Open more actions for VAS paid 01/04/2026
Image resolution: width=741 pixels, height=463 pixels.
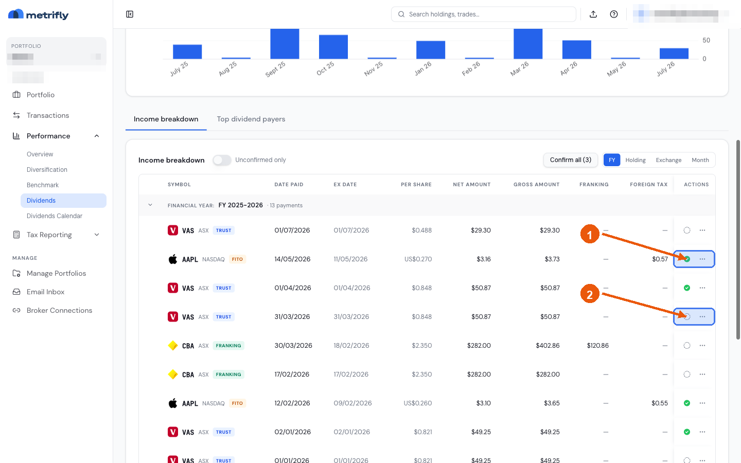tap(702, 288)
